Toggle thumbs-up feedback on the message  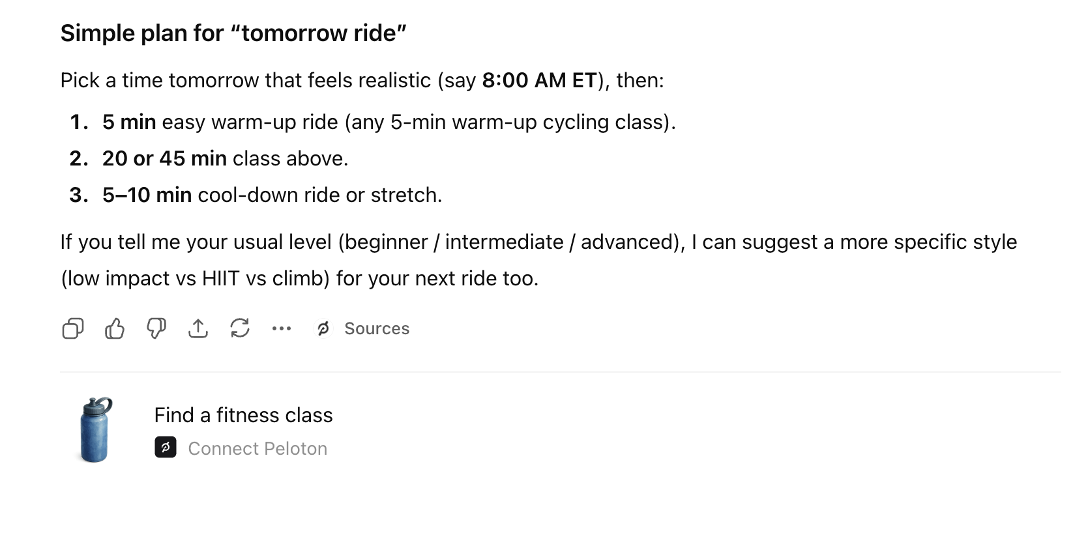114,329
